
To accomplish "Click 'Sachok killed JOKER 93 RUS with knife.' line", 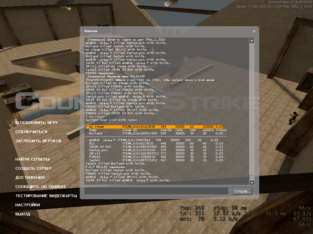I will (x=120, y=70).
